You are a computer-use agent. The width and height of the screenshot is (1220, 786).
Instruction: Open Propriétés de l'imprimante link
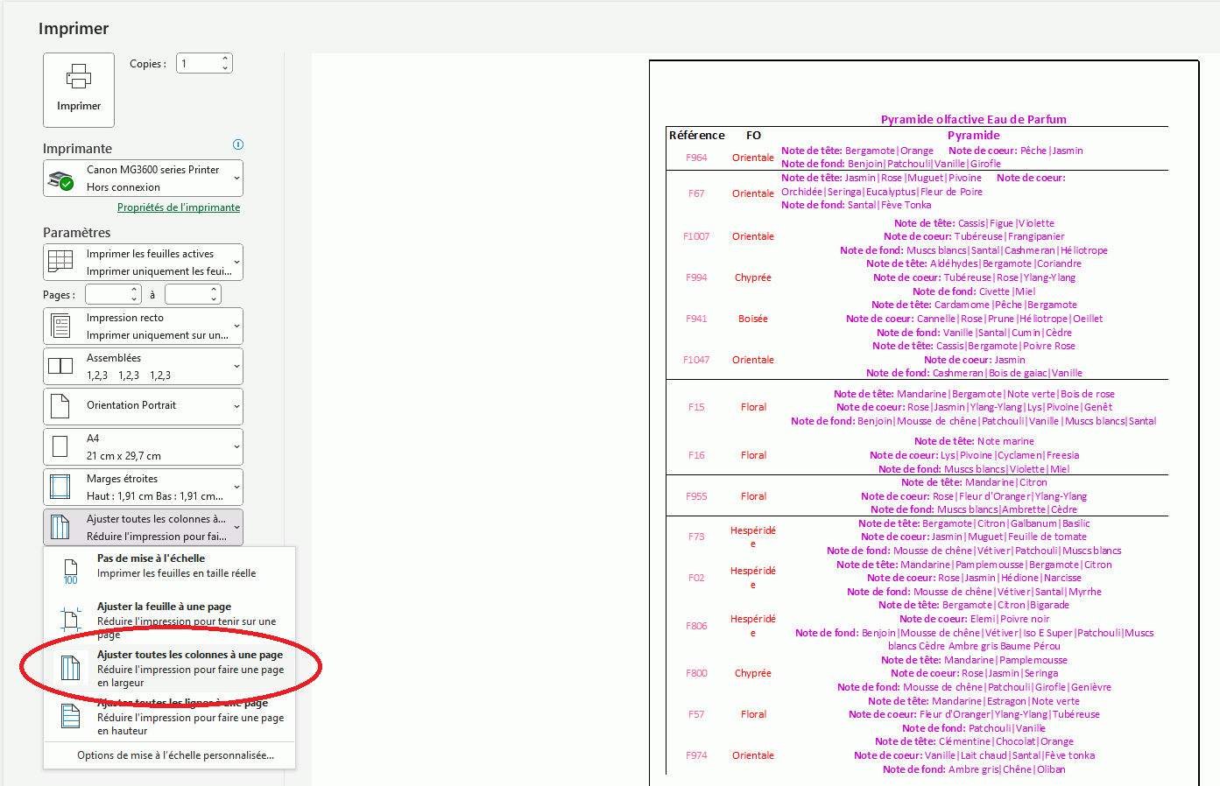[x=179, y=207]
